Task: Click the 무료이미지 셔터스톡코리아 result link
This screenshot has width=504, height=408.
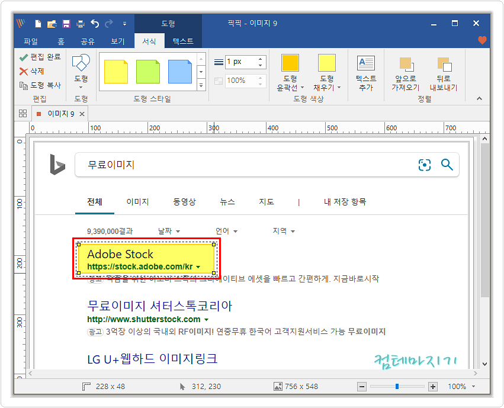Action: point(160,306)
